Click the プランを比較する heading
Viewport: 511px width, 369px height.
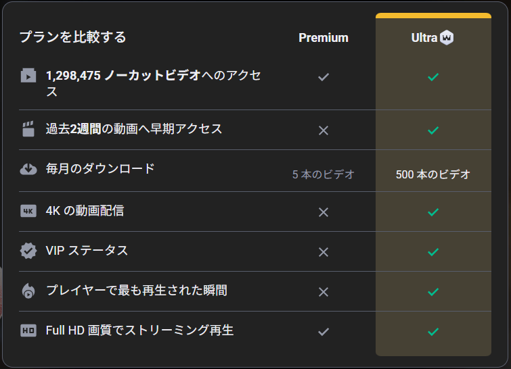coord(72,36)
